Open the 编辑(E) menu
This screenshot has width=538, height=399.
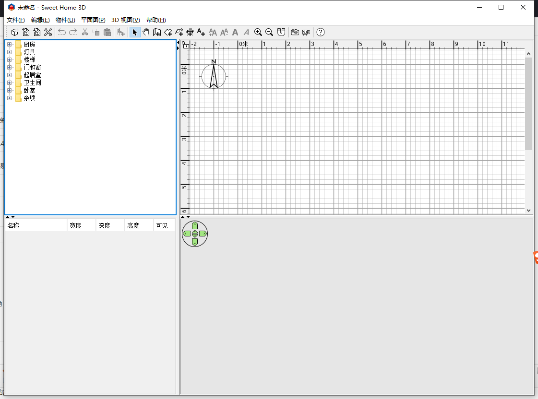tap(40, 20)
